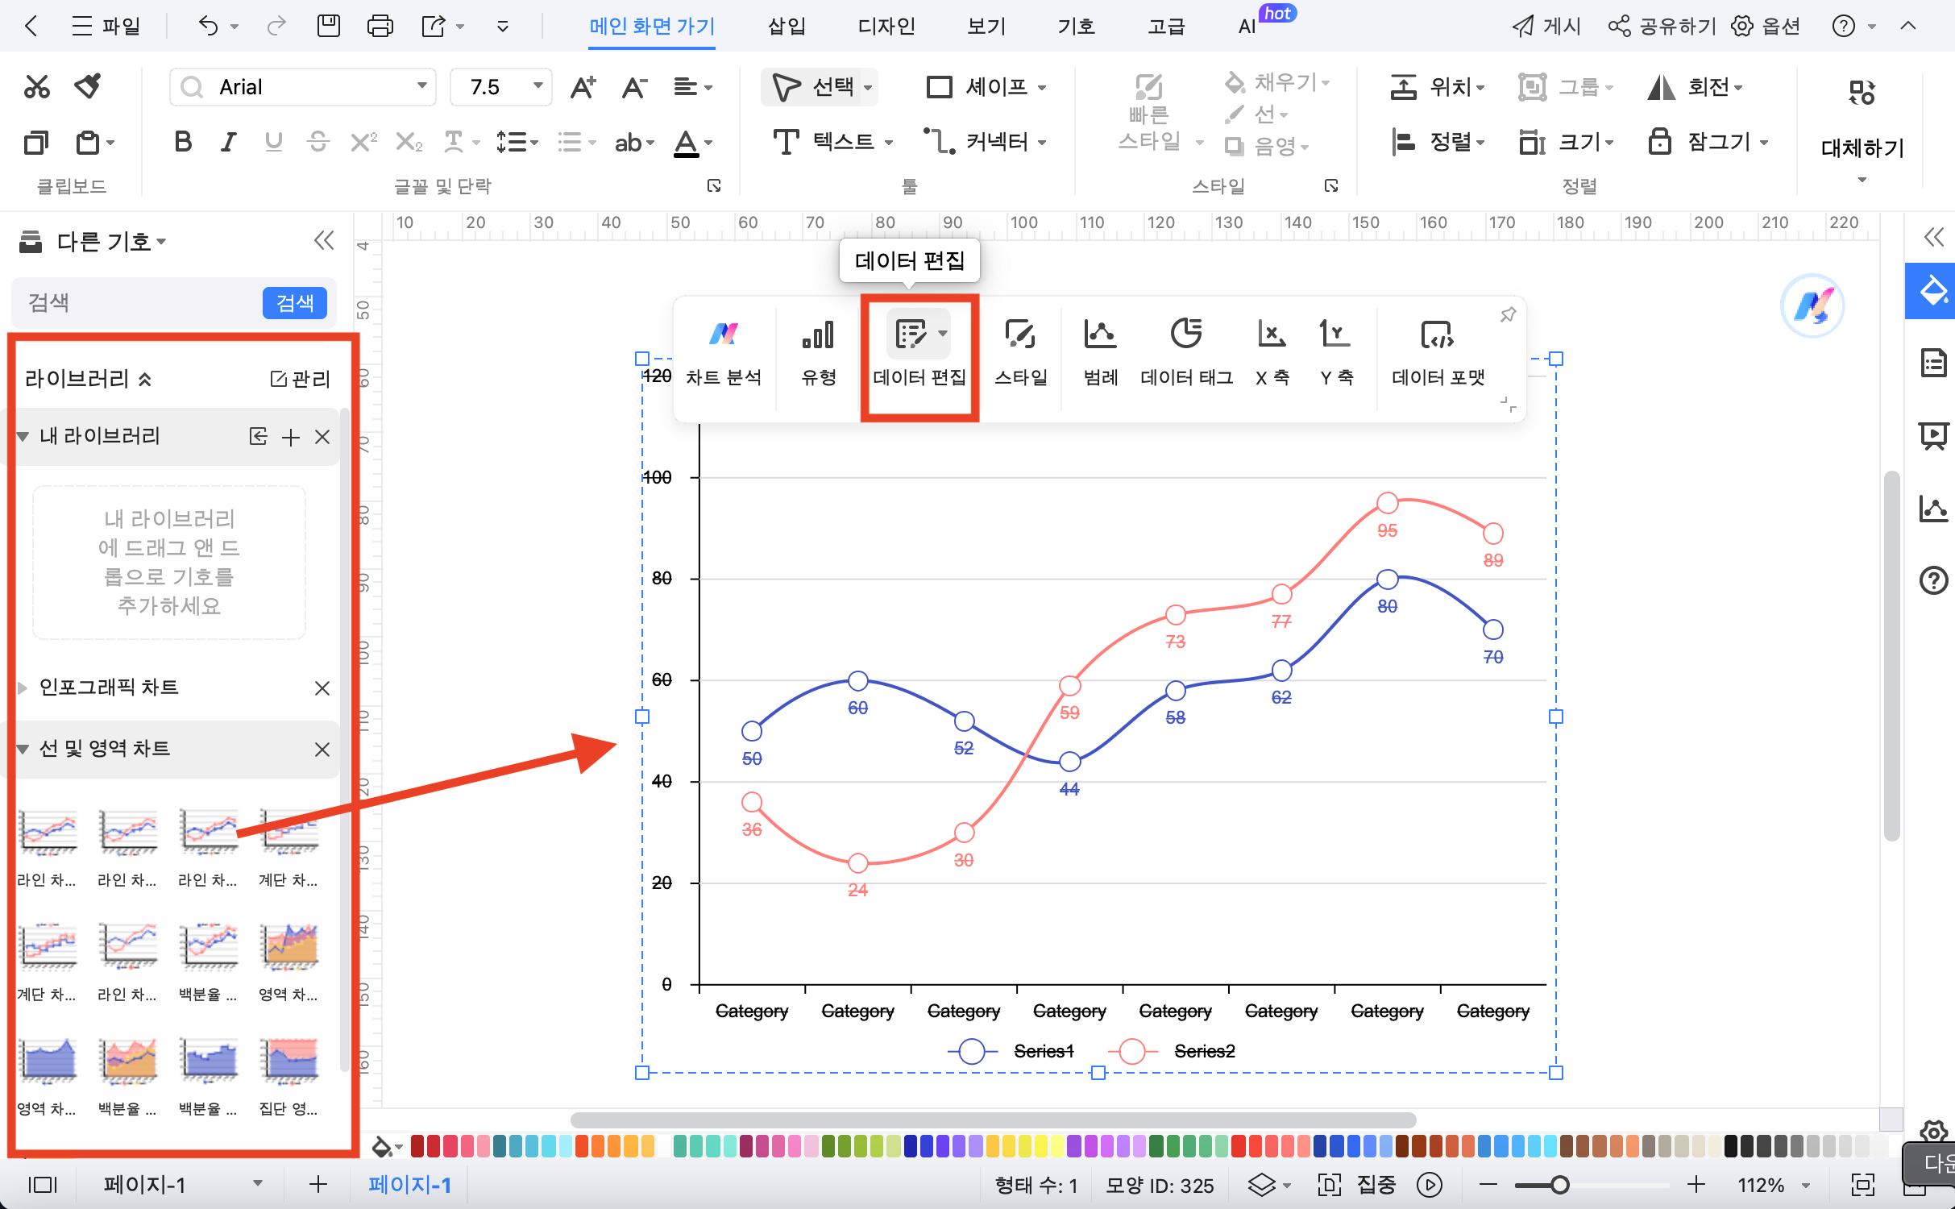
Task: Open the 다른 기호 dropdown
Action: coord(111,241)
